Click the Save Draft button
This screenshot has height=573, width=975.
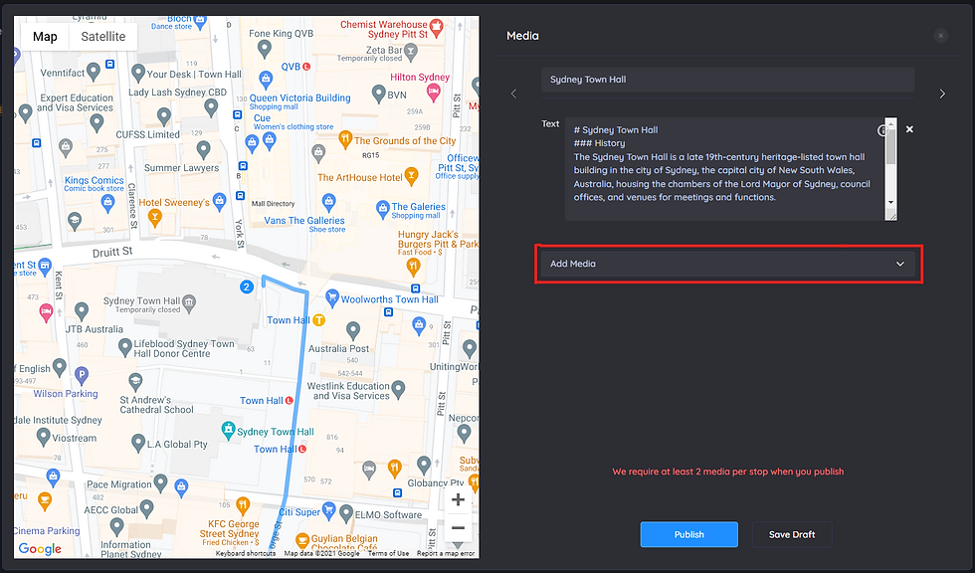pyautogui.click(x=792, y=534)
